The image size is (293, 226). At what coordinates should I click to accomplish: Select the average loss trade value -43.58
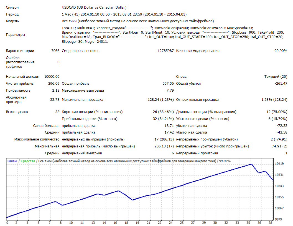click(282, 132)
